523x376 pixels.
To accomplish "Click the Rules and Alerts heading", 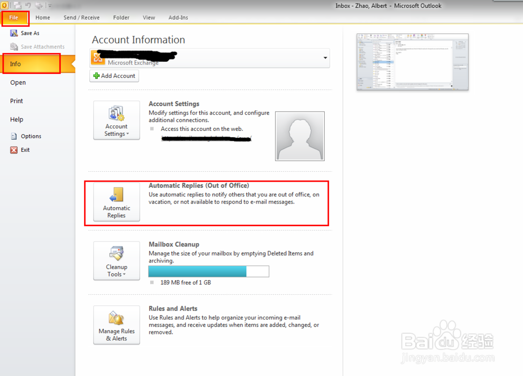I will click(173, 308).
